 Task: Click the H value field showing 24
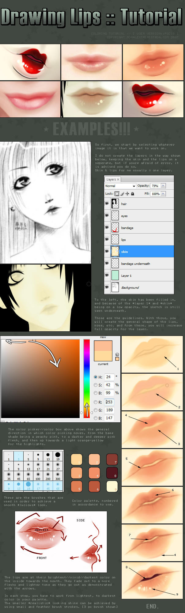click(109, 377)
